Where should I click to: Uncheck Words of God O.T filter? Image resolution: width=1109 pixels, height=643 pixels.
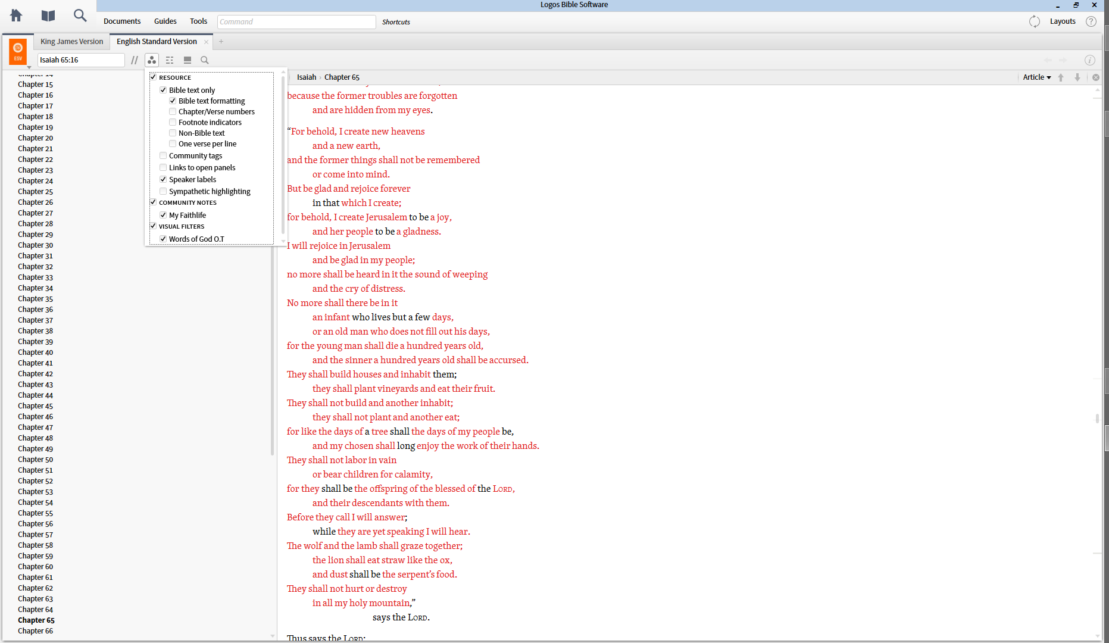(163, 239)
